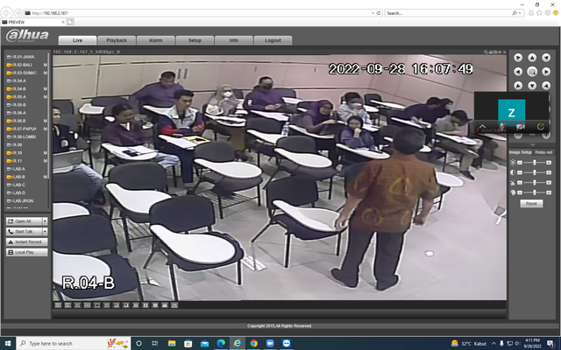Exit minimized view in Zoom mini window
This screenshot has width=561, height=350.
(x=540, y=126)
